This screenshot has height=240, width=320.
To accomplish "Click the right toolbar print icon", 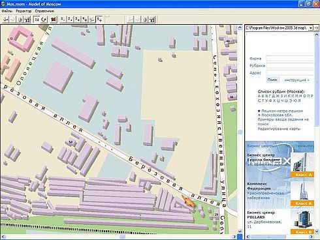I will click(152, 20).
